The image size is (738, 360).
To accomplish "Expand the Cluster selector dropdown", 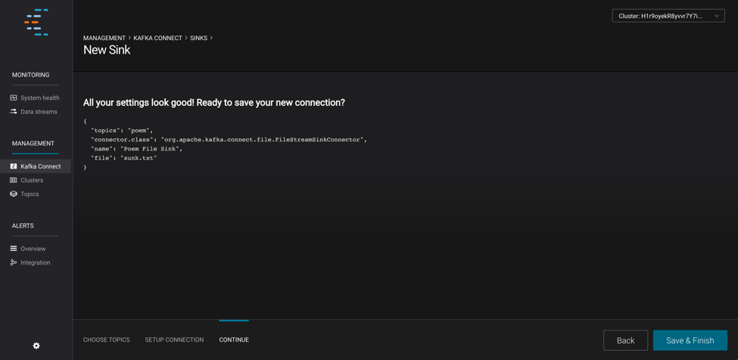I will pyautogui.click(x=668, y=16).
